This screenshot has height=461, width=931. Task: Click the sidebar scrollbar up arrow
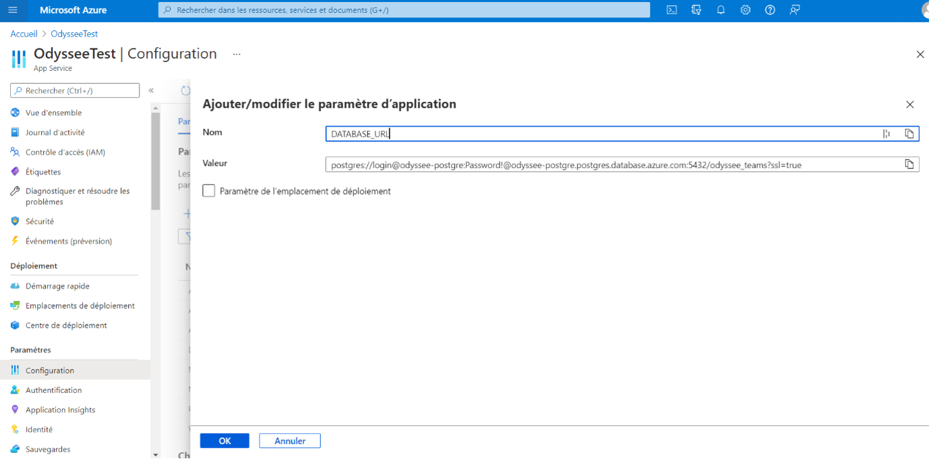pyautogui.click(x=156, y=107)
